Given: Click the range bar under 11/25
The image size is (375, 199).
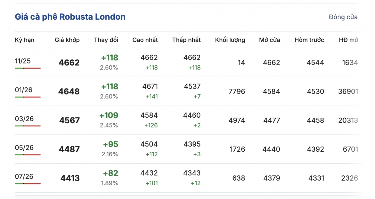Looking at the screenshot, I should (x=27, y=68).
